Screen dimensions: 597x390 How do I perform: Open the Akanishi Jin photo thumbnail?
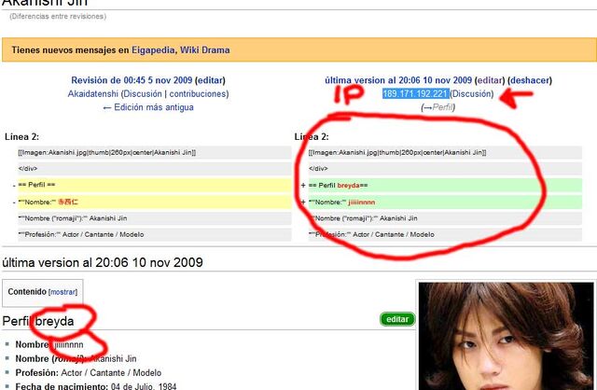tap(506, 336)
